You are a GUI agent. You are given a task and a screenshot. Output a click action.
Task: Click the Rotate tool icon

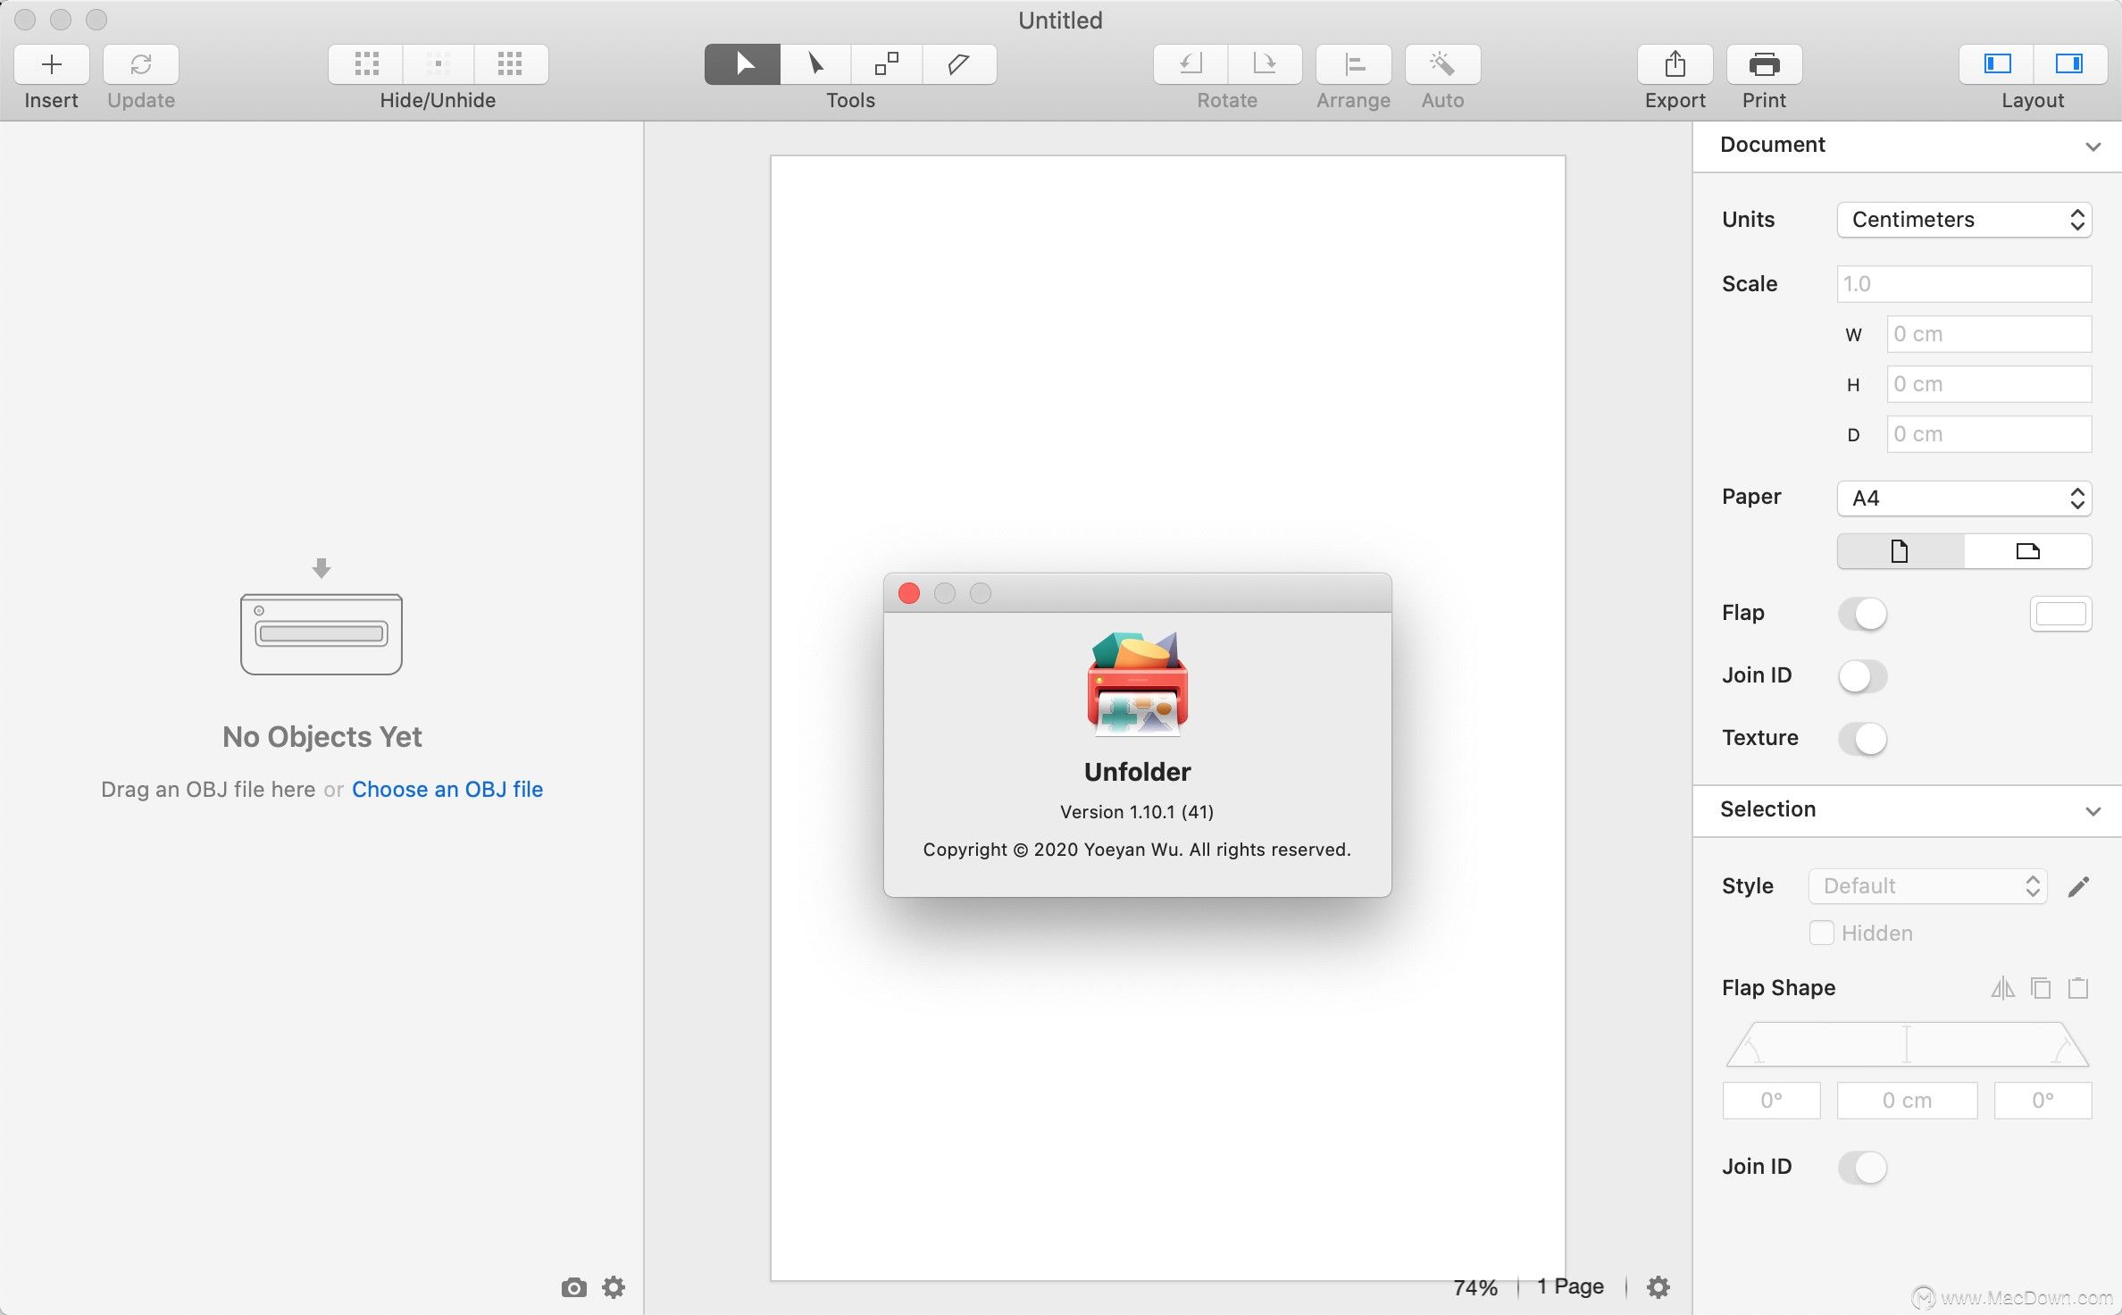pos(1191,63)
